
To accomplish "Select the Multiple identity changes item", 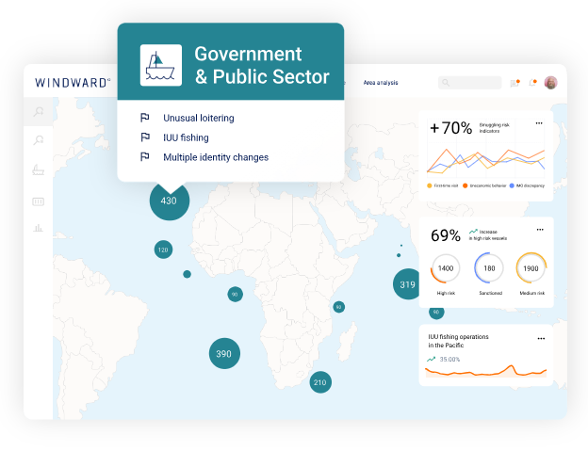I will click(216, 157).
